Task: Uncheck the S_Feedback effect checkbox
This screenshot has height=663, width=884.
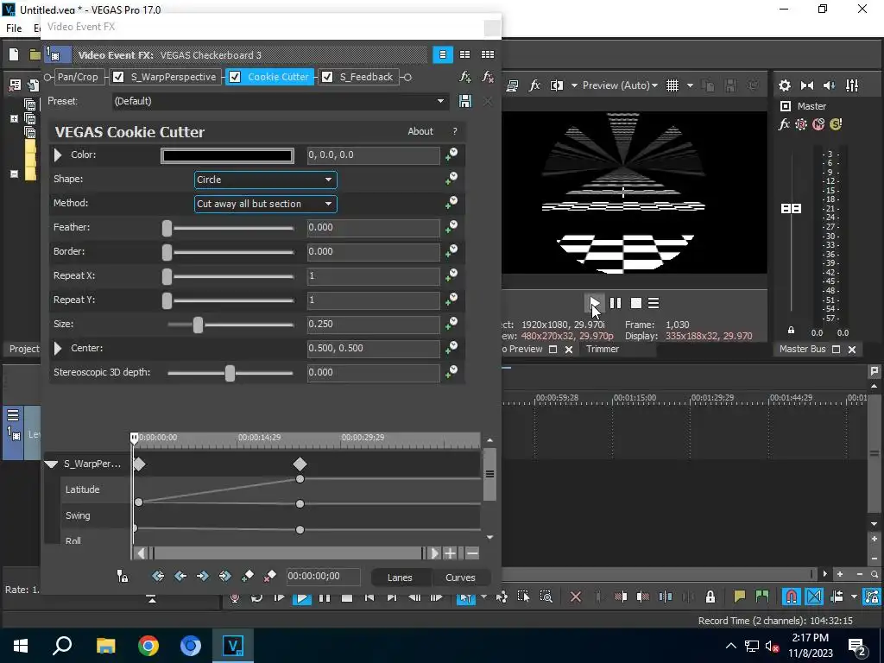Action: [x=327, y=77]
